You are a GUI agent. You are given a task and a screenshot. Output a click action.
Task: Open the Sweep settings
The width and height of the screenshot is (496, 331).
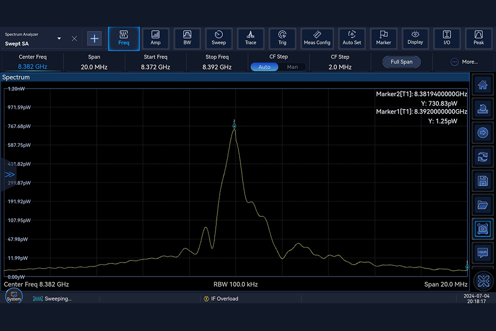coord(219,38)
